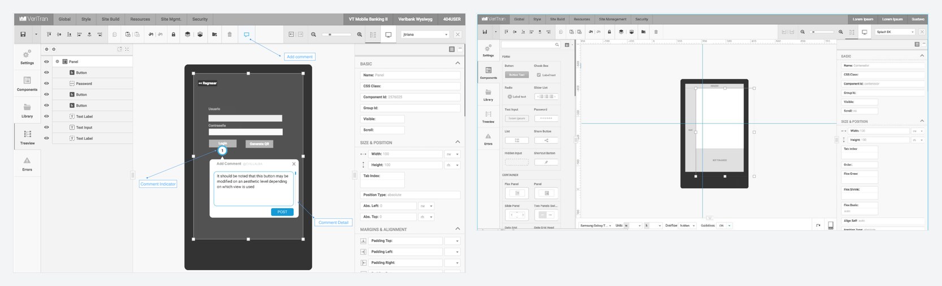Click the save icon in left window toolbar
942x286 pixels.
pos(23,34)
